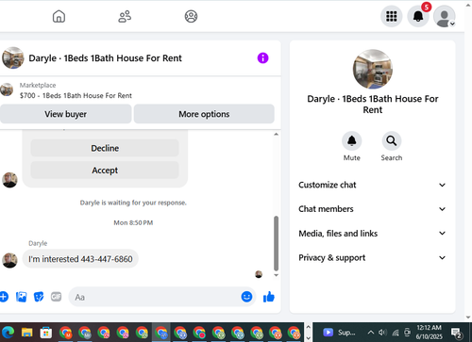472x342 pixels.
Task: Expand Chat members section
Action: coord(372,209)
